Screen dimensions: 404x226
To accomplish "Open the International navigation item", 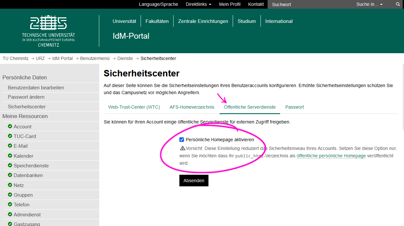I will (279, 21).
